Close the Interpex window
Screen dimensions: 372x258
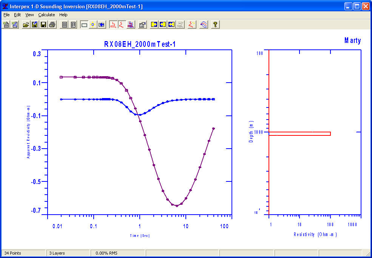365,6
